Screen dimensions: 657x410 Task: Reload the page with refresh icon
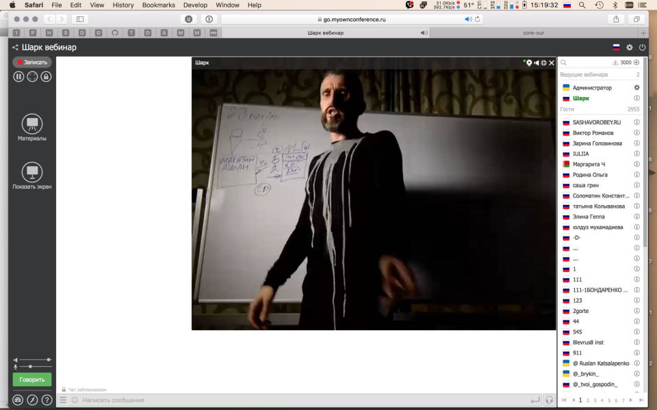[477, 19]
